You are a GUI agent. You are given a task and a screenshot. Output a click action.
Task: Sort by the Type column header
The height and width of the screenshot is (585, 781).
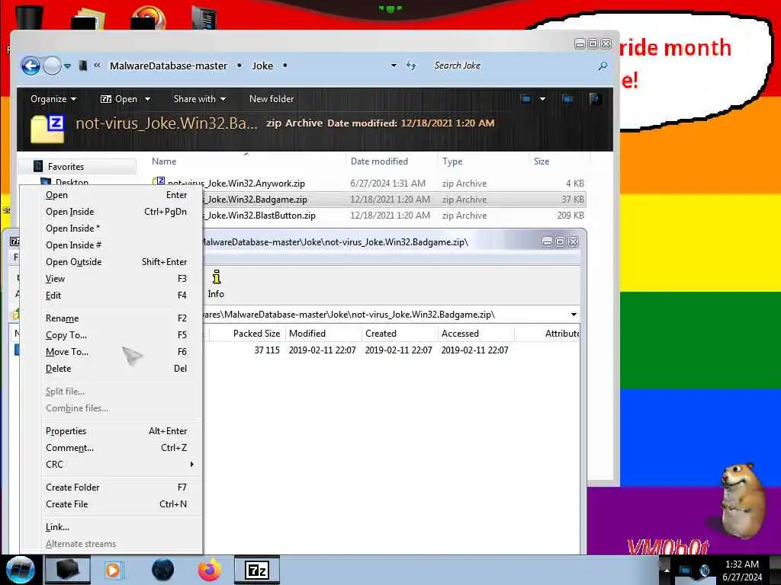[452, 161]
